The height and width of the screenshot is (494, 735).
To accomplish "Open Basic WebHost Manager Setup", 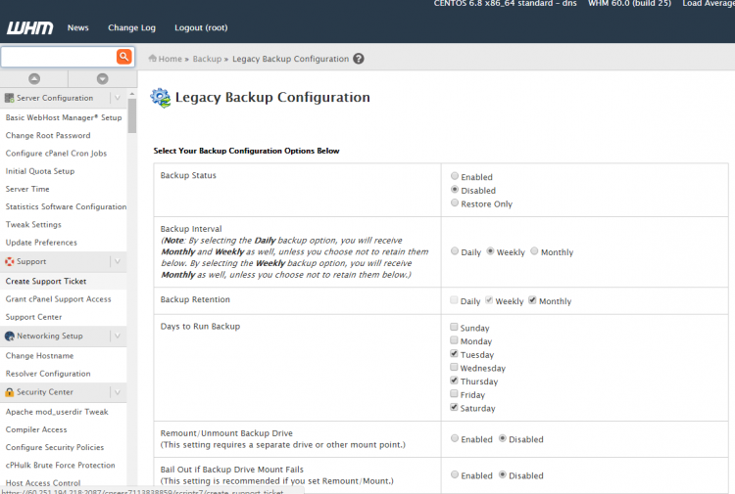I will [64, 117].
